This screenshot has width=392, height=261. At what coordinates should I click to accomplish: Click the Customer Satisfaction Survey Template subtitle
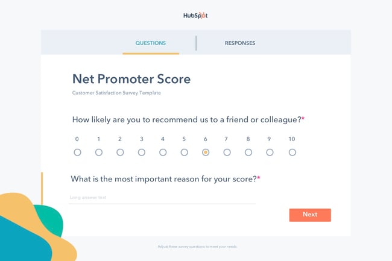coord(116,93)
